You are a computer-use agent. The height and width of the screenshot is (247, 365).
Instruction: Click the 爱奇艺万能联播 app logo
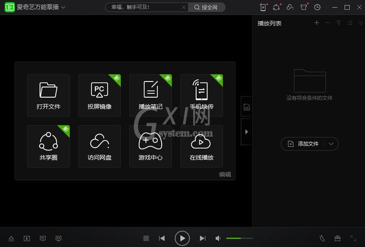coord(10,7)
